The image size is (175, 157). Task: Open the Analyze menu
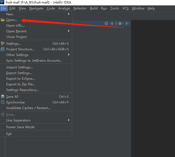(x=64, y=8)
